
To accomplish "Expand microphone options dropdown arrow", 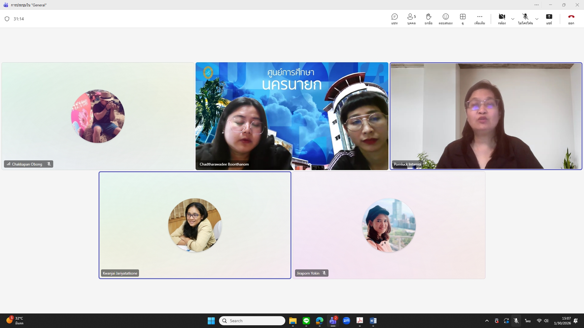I will click(537, 19).
